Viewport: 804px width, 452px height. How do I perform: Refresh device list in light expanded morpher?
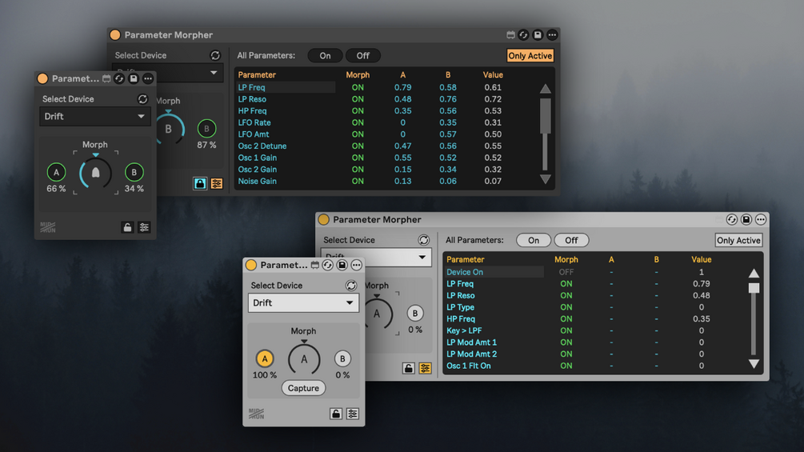pos(423,240)
